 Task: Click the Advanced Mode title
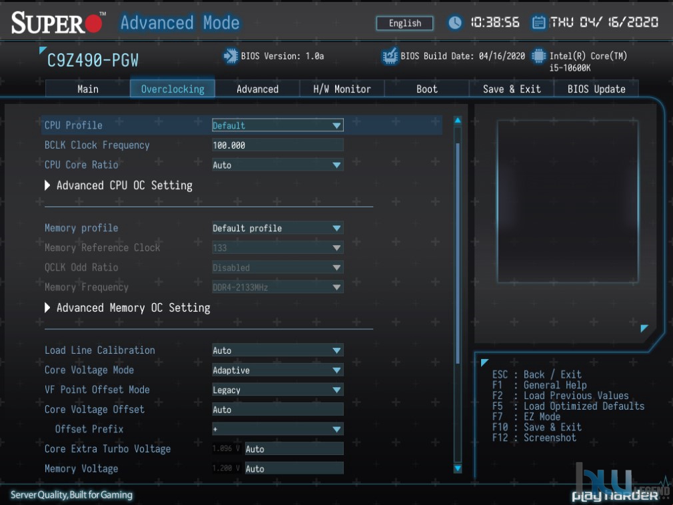180,22
